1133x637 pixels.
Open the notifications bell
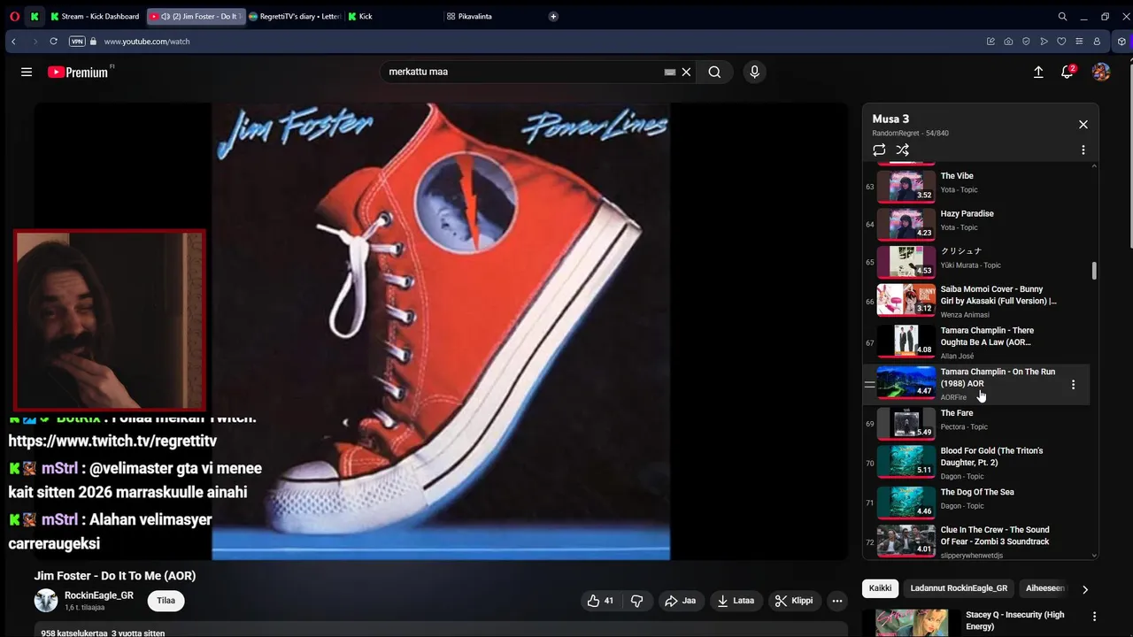point(1068,72)
